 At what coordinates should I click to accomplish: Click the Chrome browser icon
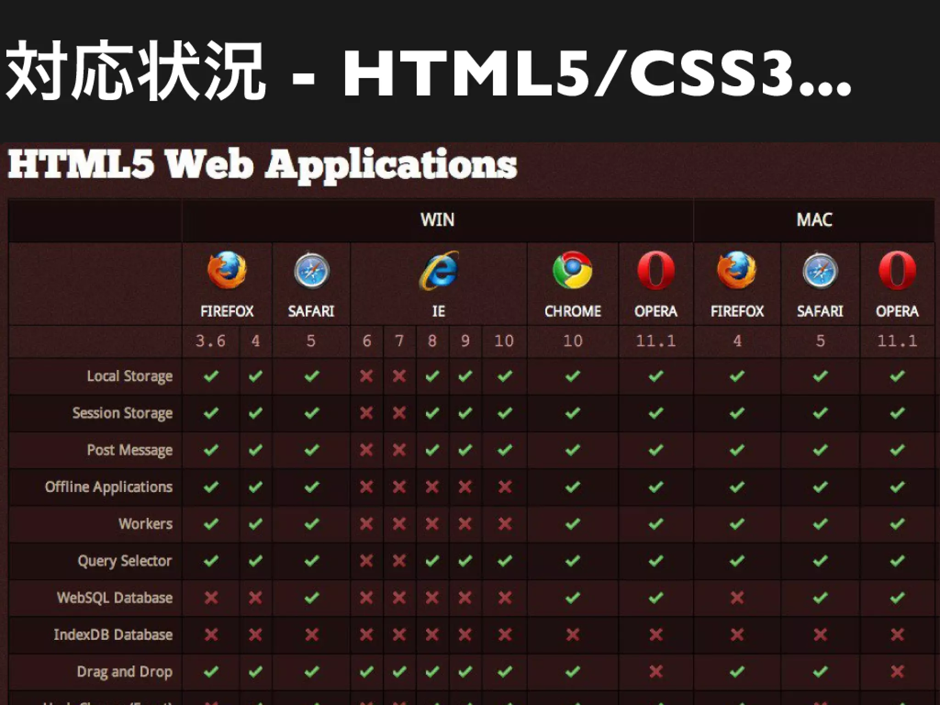click(x=572, y=270)
